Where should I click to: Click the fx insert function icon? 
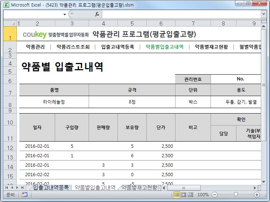[x=97, y=14]
